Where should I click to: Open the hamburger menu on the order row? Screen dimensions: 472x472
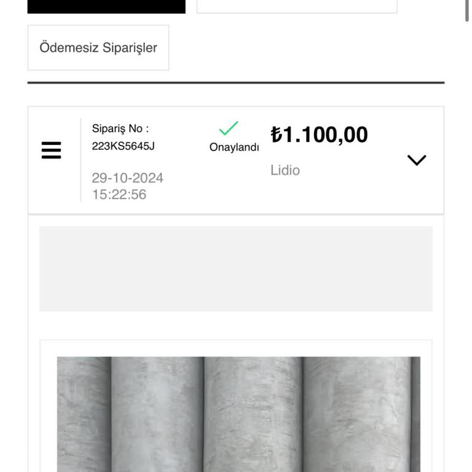coord(51,150)
